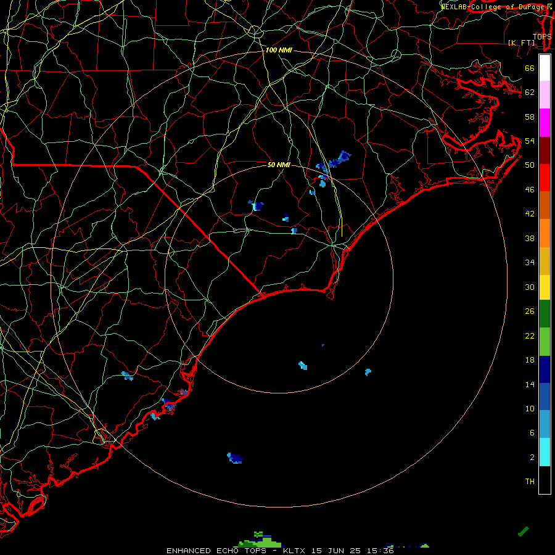Select the yellow swatch beside 30

pyautogui.click(x=545, y=287)
